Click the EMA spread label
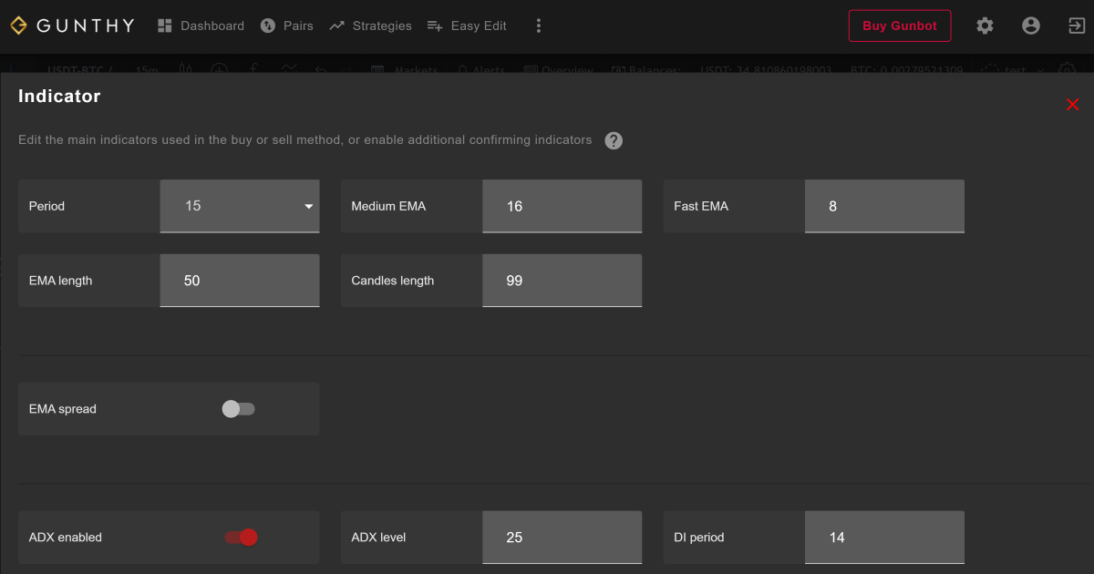Image resolution: width=1094 pixels, height=574 pixels. pyautogui.click(x=62, y=409)
